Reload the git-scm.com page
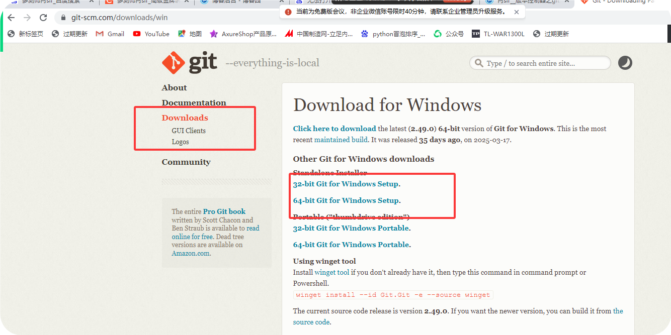The height and width of the screenshot is (335, 671). click(x=43, y=18)
